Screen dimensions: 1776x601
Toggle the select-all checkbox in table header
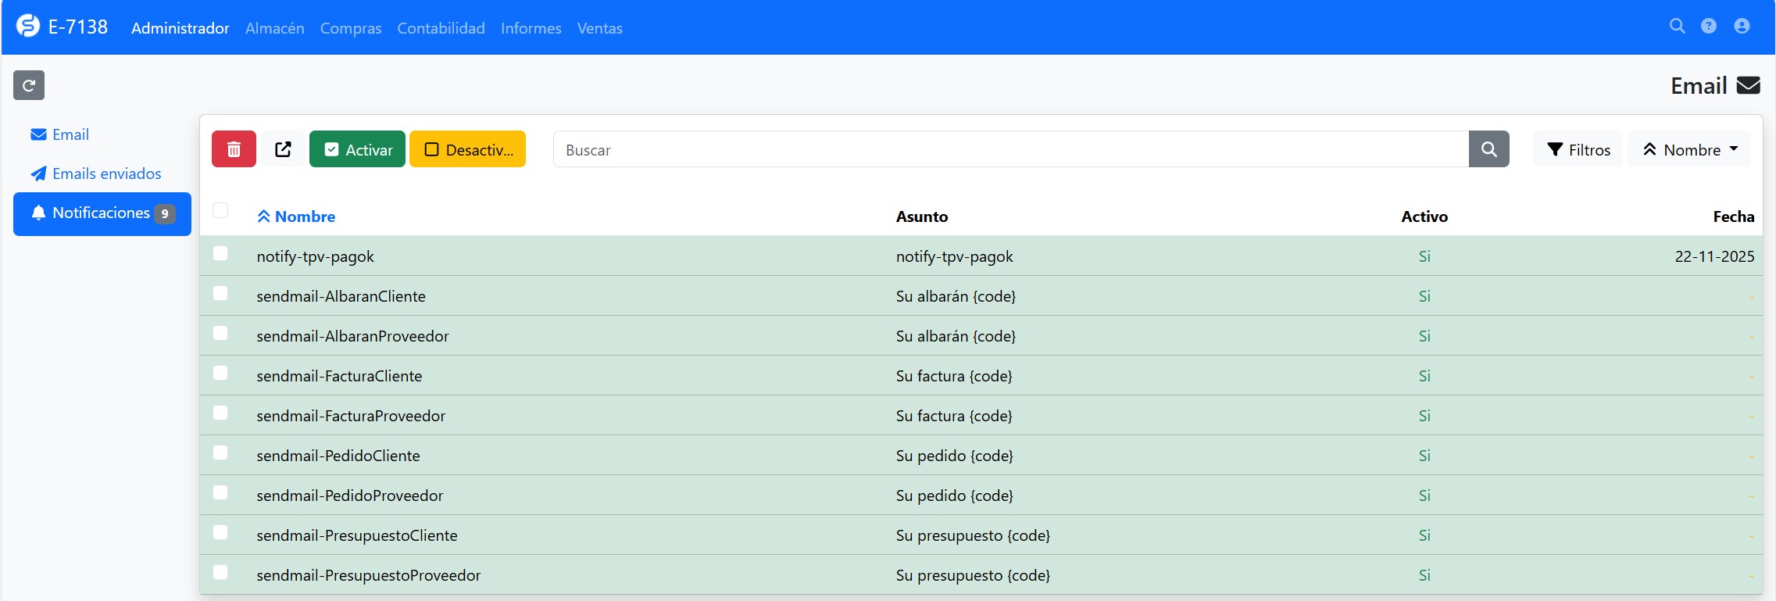pos(220,210)
